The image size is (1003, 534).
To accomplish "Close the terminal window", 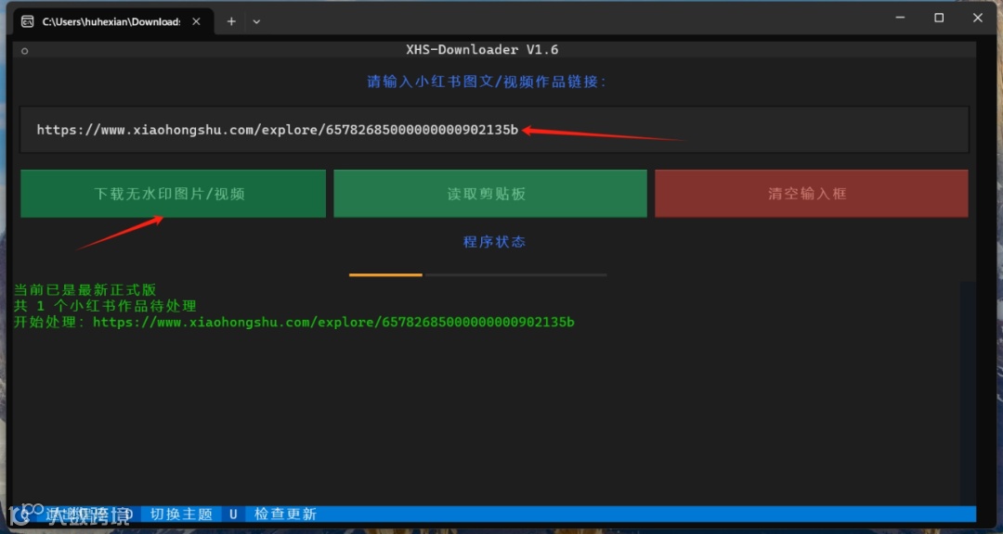I will [977, 18].
